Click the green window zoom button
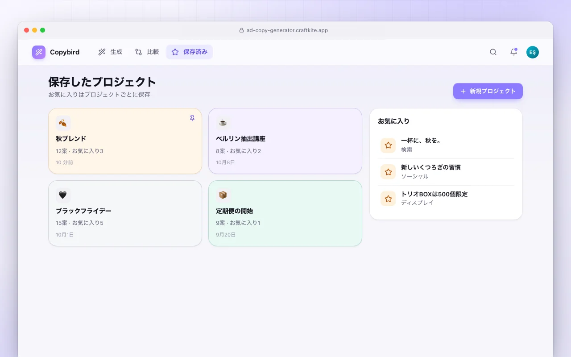The image size is (571, 357). [x=43, y=30]
